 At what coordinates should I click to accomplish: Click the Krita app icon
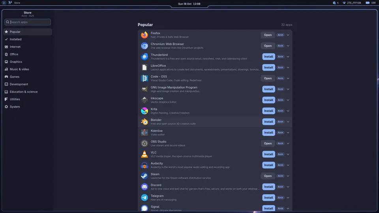coord(144,111)
